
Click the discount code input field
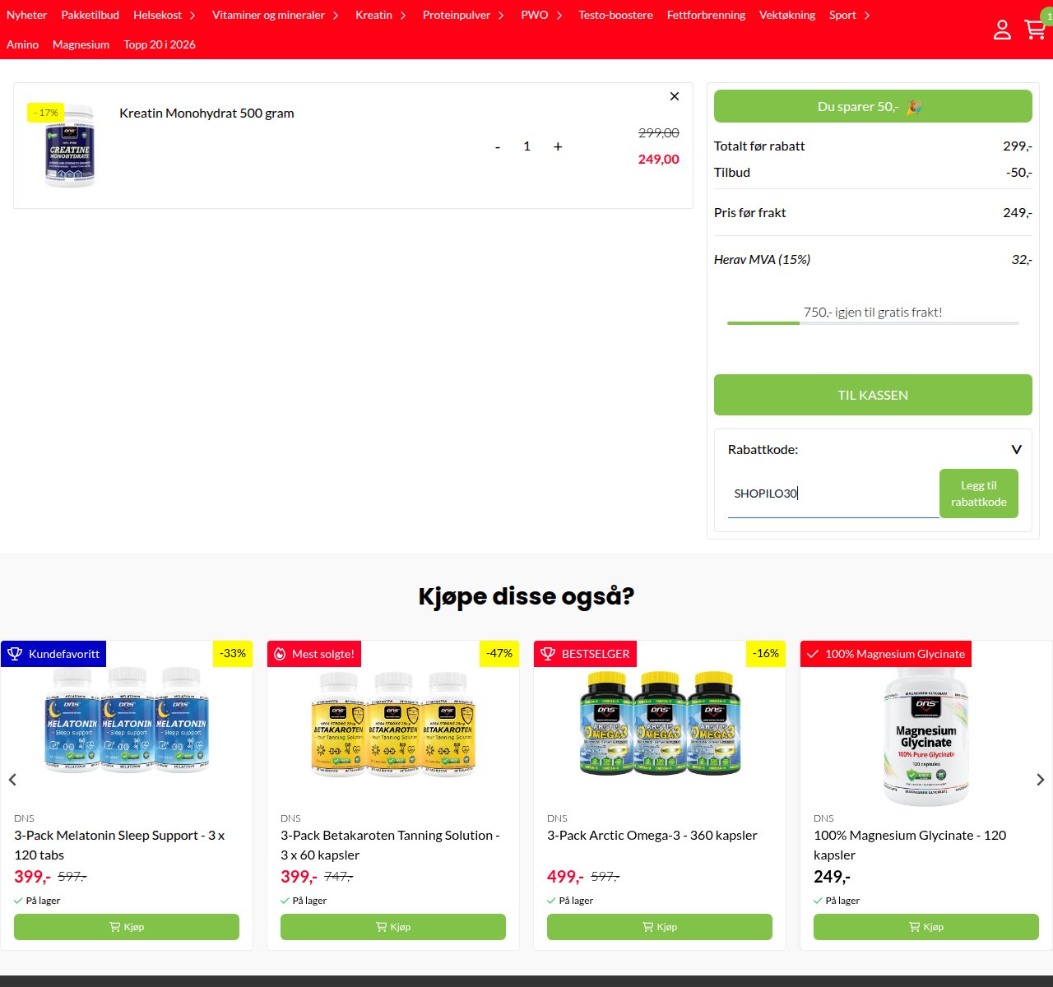tap(833, 493)
